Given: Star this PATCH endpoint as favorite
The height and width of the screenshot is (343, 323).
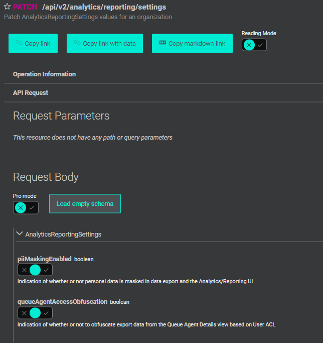Looking at the screenshot, I should click(x=8, y=7).
